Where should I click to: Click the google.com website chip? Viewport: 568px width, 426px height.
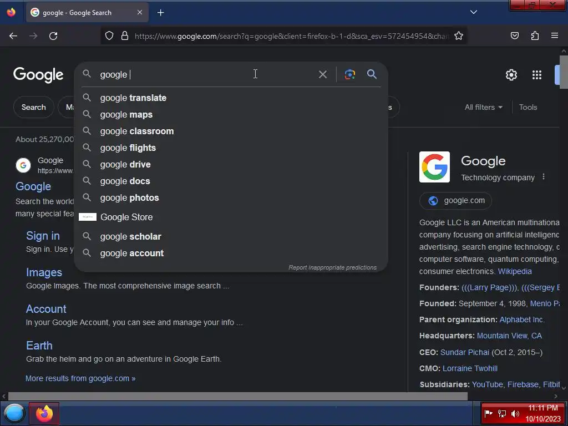tap(455, 201)
